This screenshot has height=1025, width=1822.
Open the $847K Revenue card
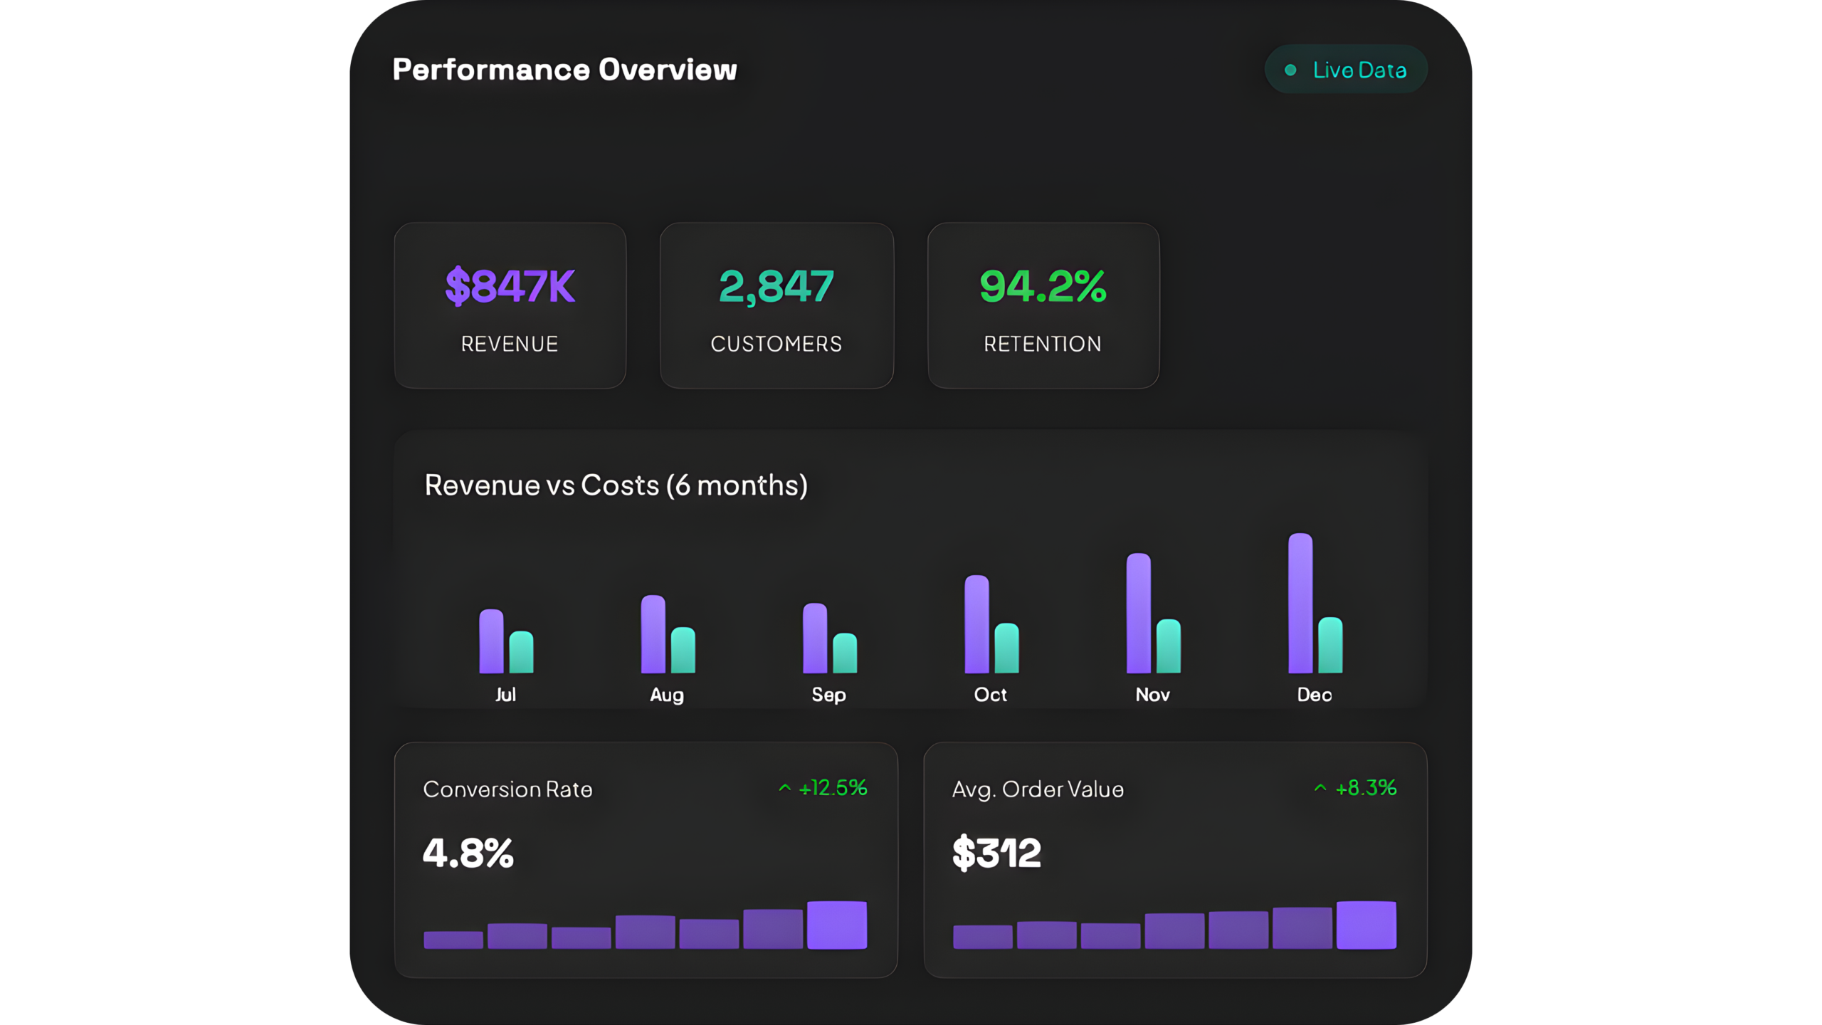(x=510, y=305)
